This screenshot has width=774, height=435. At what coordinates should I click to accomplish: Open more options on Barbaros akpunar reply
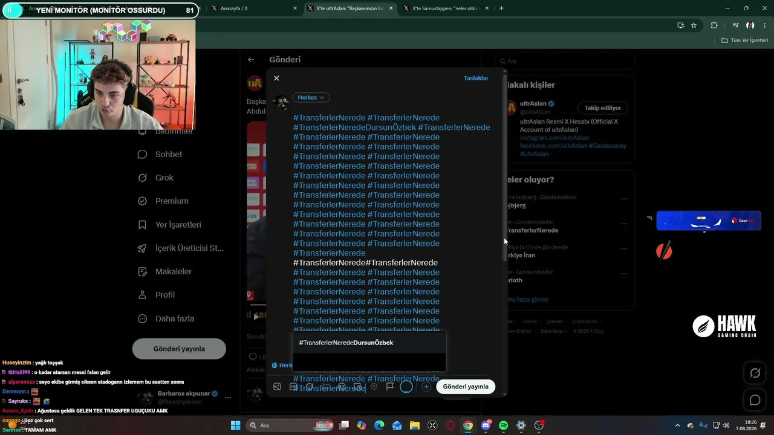coord(228,398)
